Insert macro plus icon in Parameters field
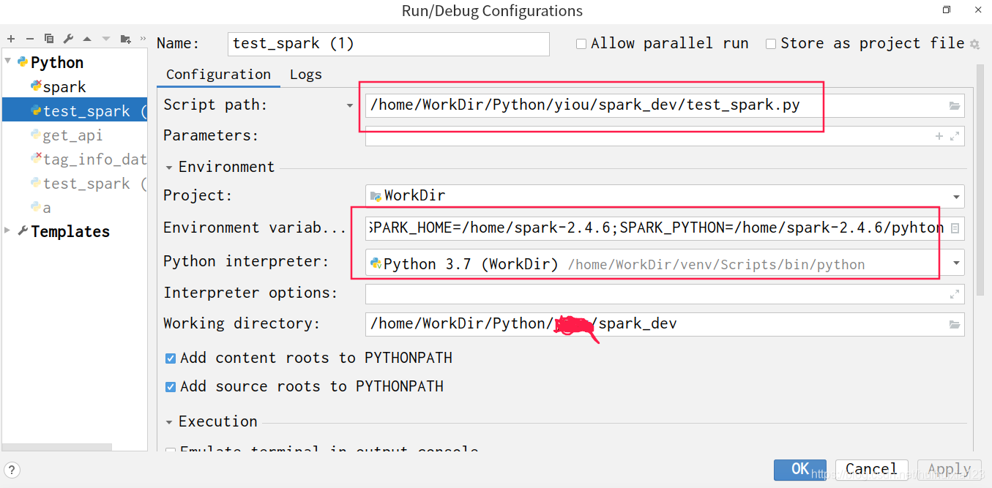 click(x=939, y=136)
